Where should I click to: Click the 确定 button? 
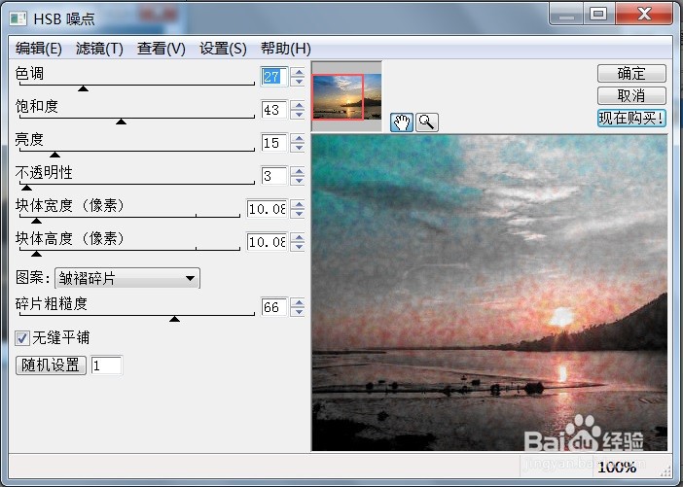click(x=631, y=73)
